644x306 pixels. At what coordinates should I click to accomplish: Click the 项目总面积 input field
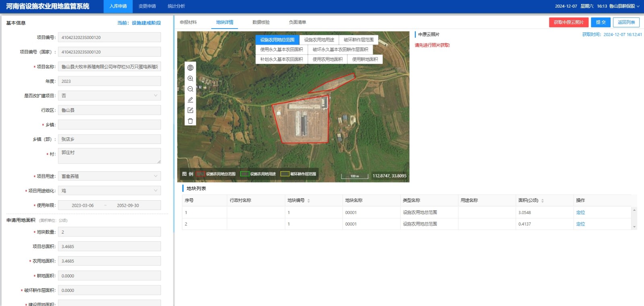[x=109, y=246]
